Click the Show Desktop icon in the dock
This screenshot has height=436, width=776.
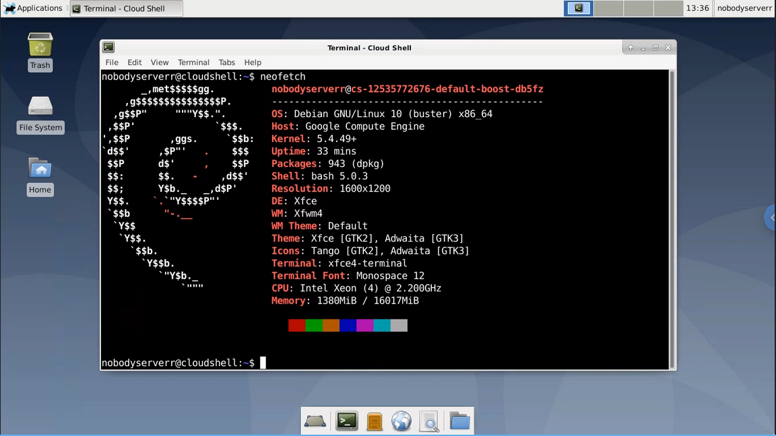[x=315, y=422]
